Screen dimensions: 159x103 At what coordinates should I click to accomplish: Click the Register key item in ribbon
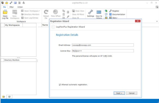[114, 11]
